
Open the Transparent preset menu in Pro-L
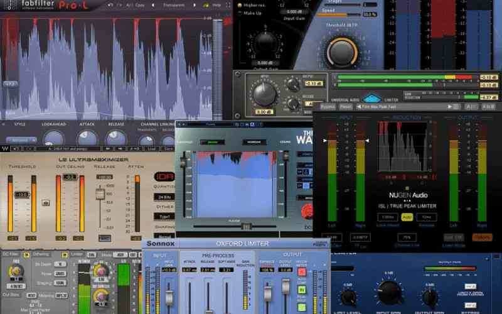(x=174, y=5)
